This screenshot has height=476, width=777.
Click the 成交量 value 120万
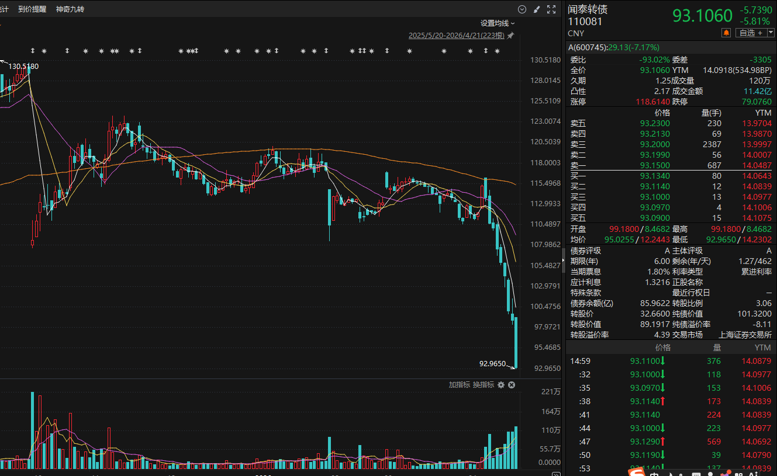pyautogui.click(x=761, y=81)
